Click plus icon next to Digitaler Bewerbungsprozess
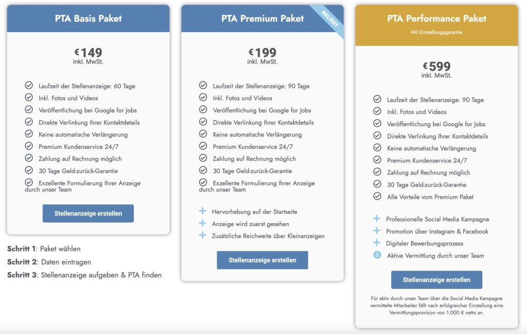 click(x=377, y=243)
